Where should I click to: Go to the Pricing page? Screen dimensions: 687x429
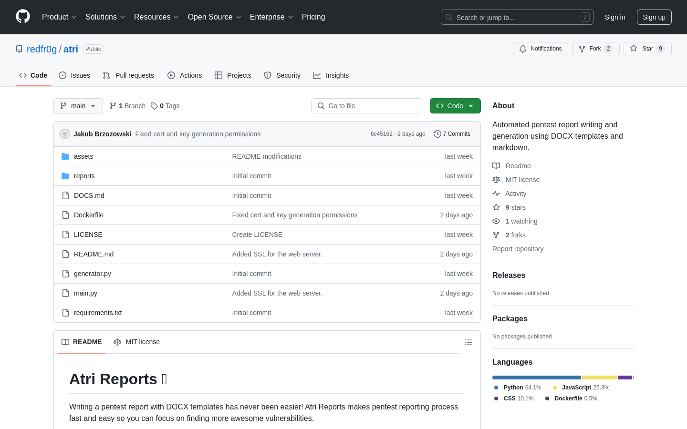pos(313,17)
